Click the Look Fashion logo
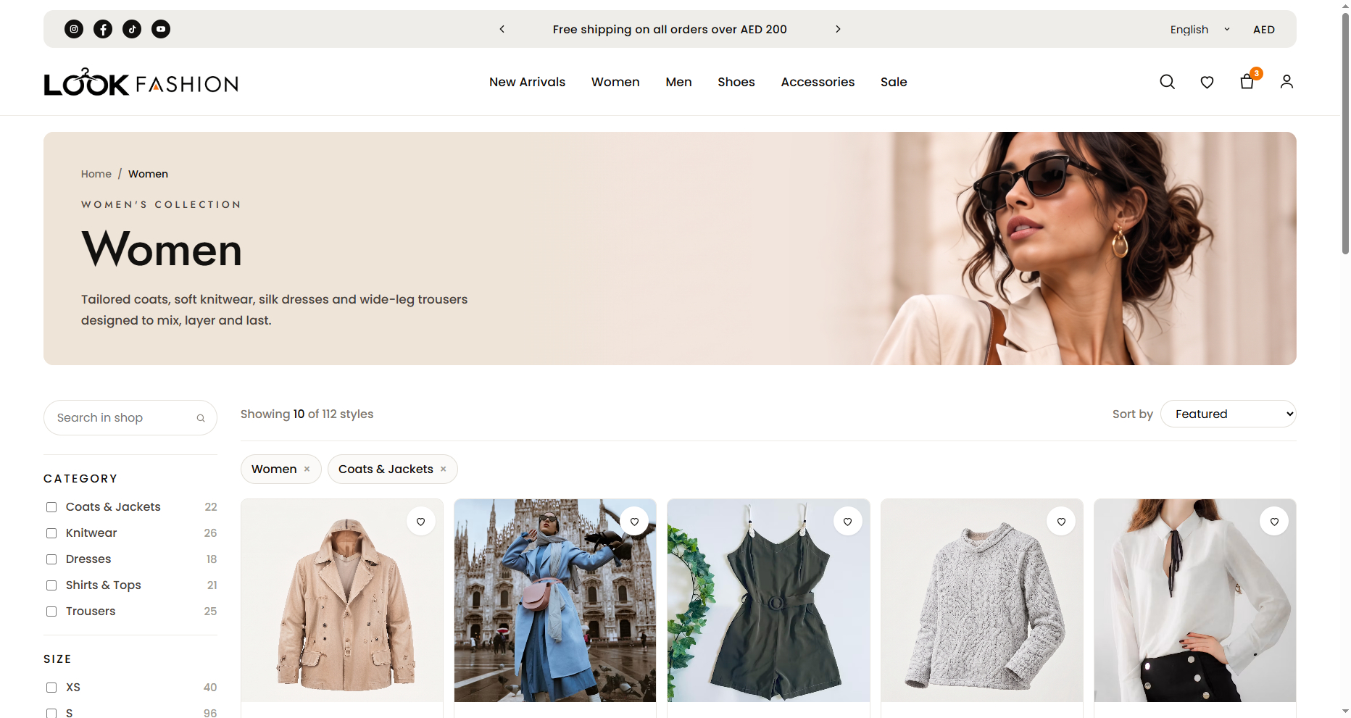 141,82
